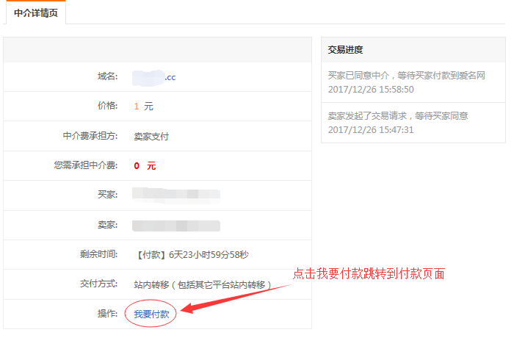This screenshot has width=514, height=338.
Task: Select the red 0 元 fee amount
Action: (145, 165)
